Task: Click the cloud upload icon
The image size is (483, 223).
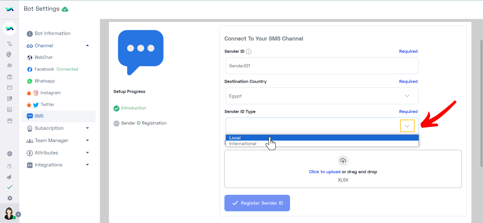Action: pyautogui.click(x=343, y=161)
